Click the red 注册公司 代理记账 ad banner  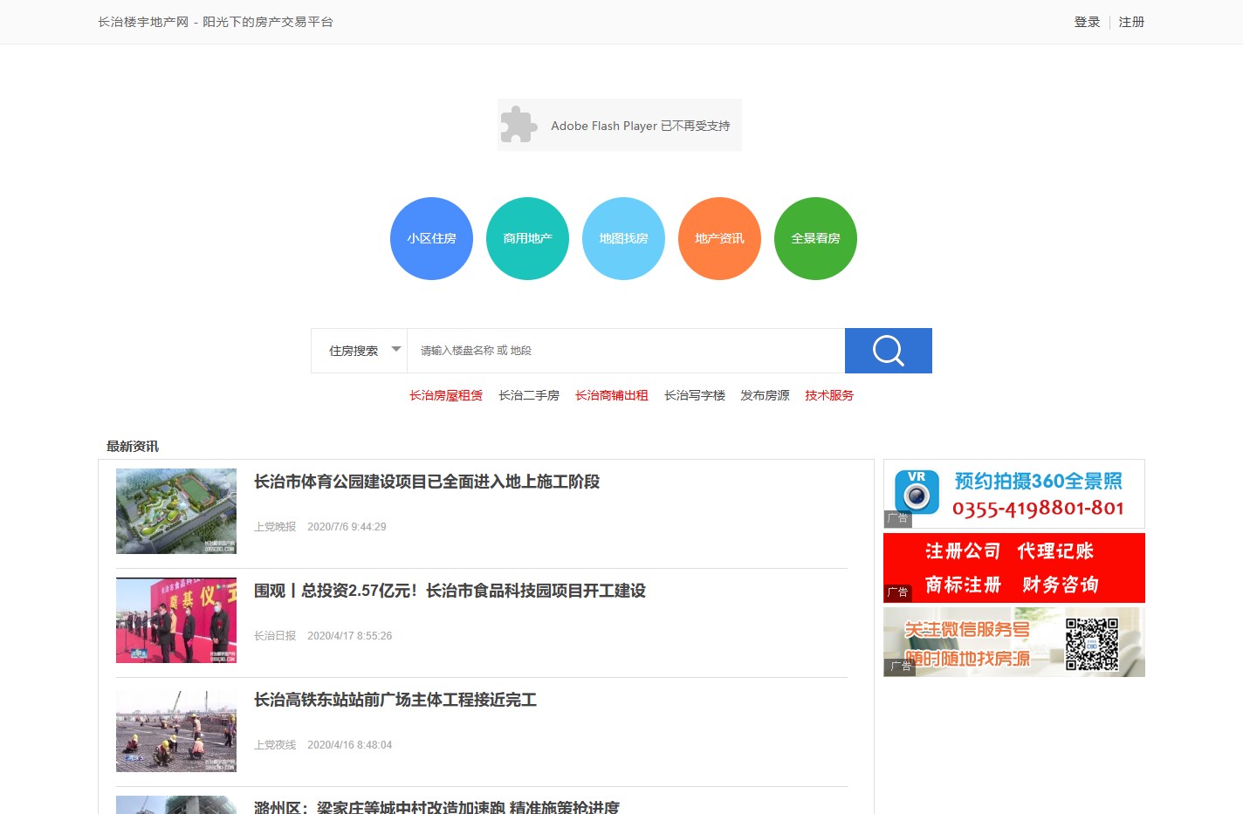tap(1014, 568)
